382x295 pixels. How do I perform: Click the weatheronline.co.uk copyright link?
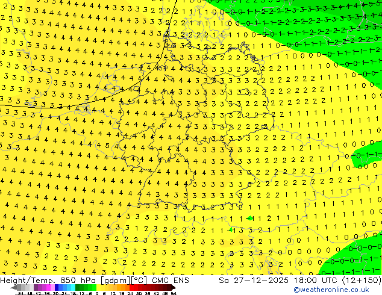331,290
